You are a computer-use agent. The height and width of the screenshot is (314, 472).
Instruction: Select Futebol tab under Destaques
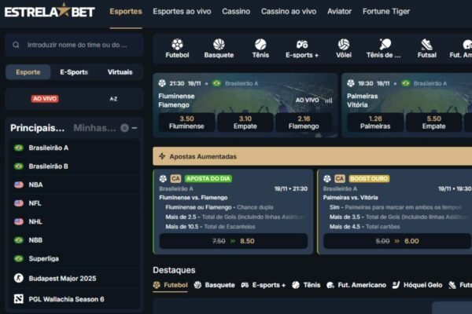tap(171, 285)
